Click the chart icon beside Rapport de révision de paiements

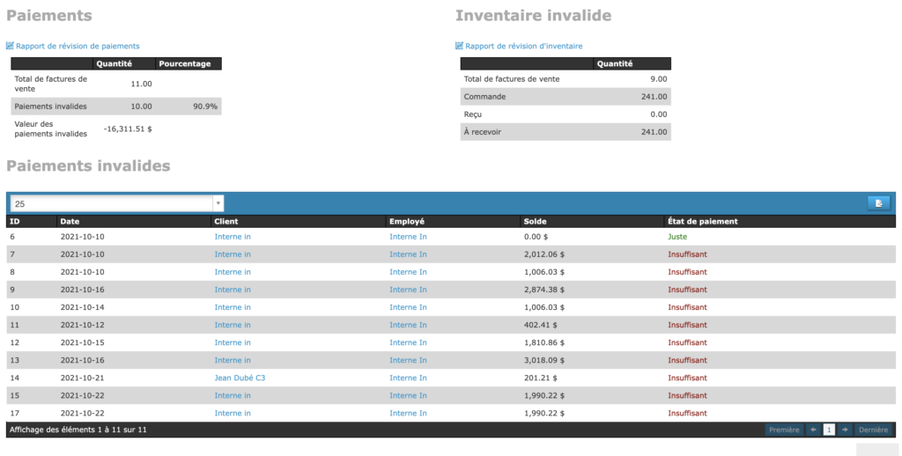(x=10, y=46)
